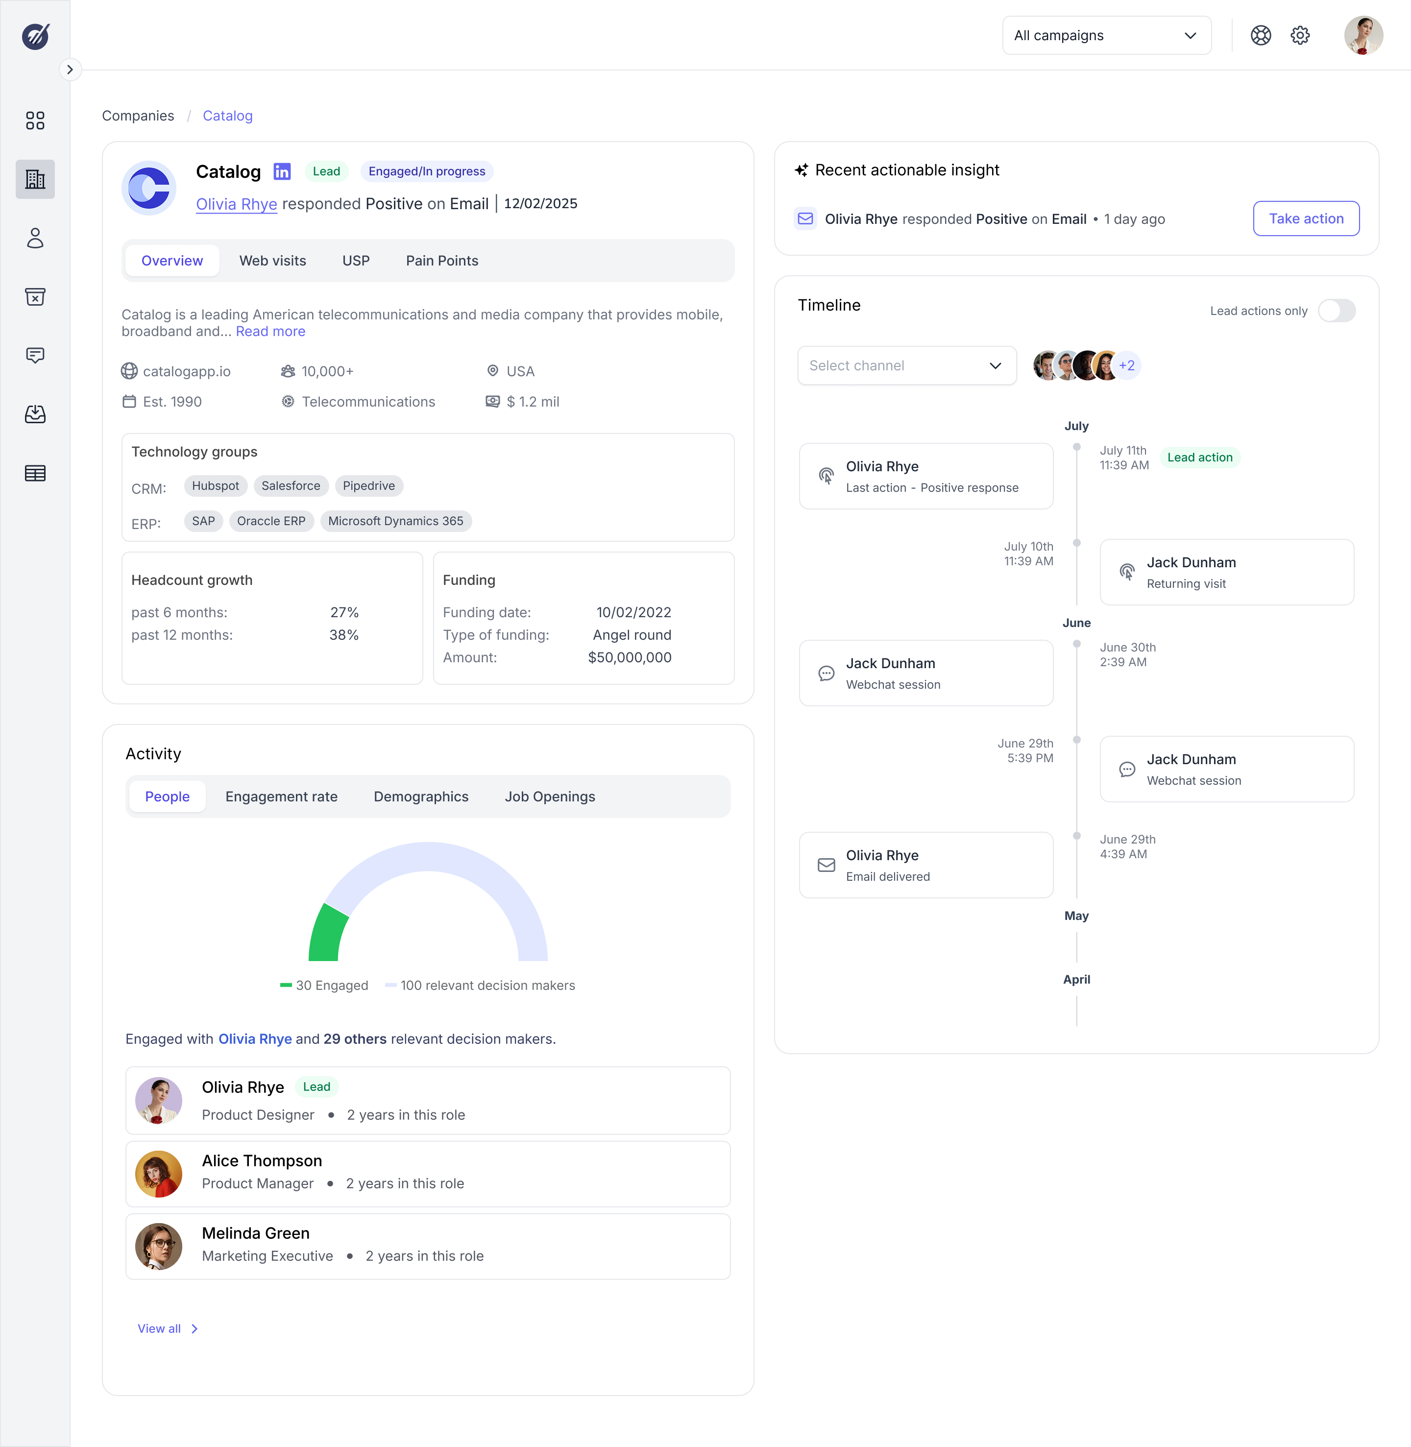Open the dashboard grid icon in sidebar
This screenshot has width=1411, height=1447.
pos(35,120)
